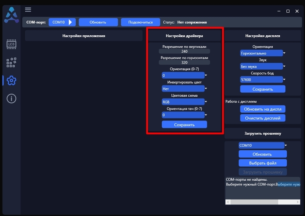Select the settings gear sidebar icon

coord(11,81)
